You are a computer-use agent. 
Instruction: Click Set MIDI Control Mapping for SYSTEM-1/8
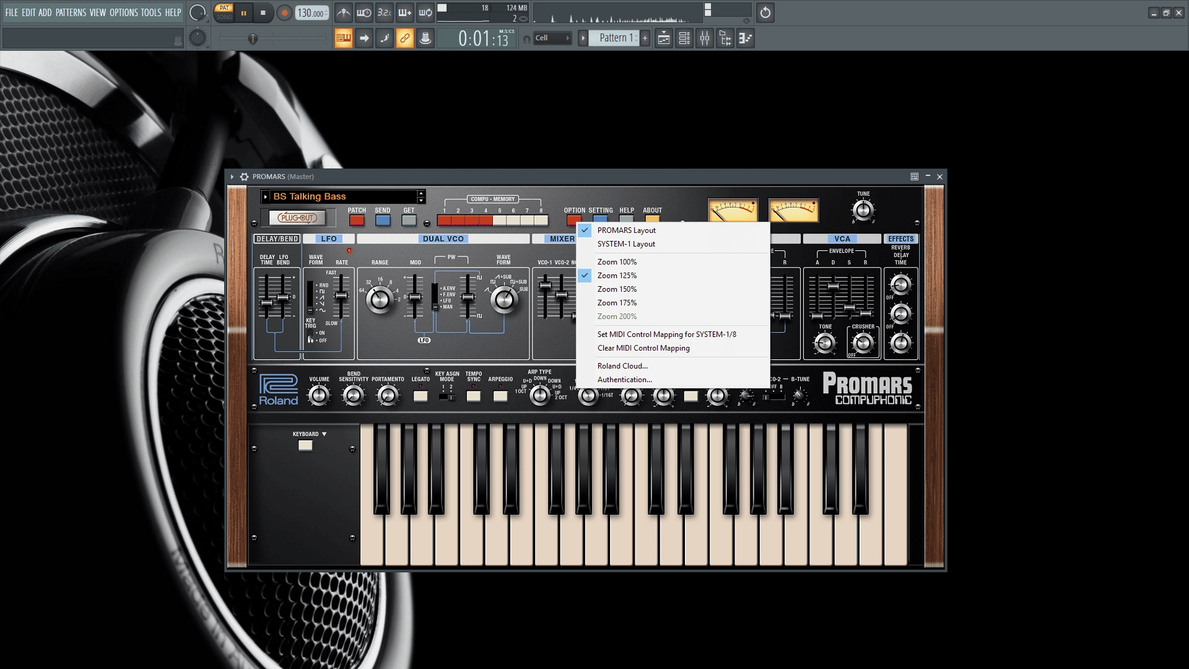pos(673,334)
